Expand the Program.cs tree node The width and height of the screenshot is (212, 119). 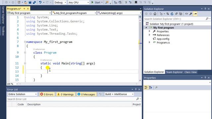coord(149,42)
